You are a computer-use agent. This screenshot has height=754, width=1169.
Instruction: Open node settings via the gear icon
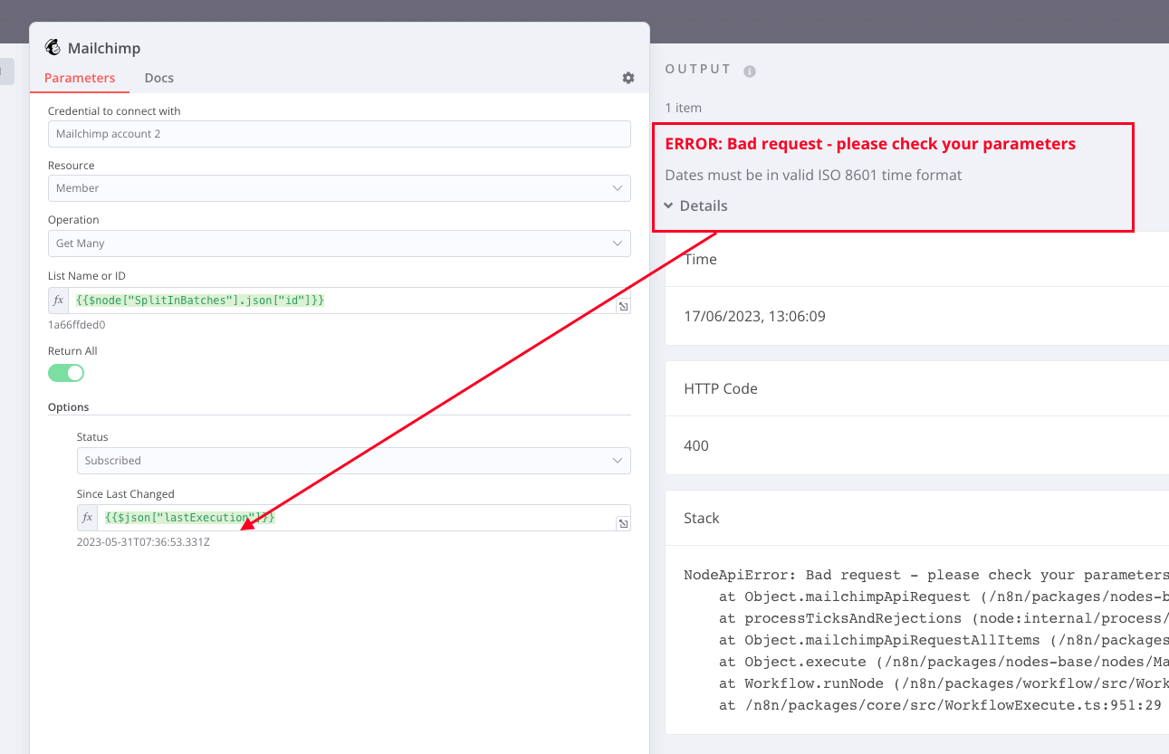628,78
